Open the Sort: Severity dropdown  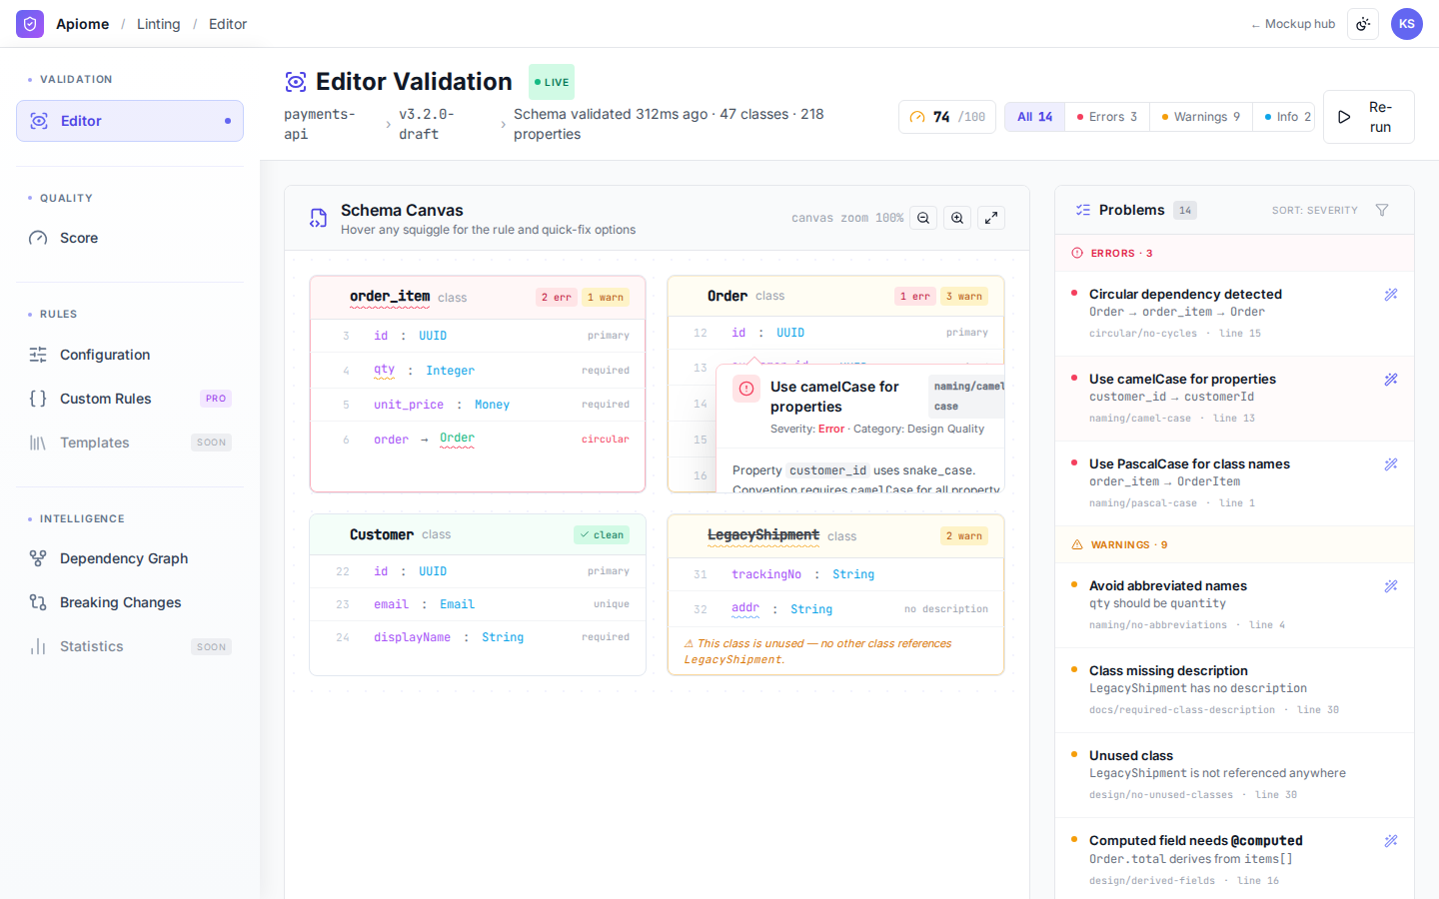point(1315,211)
